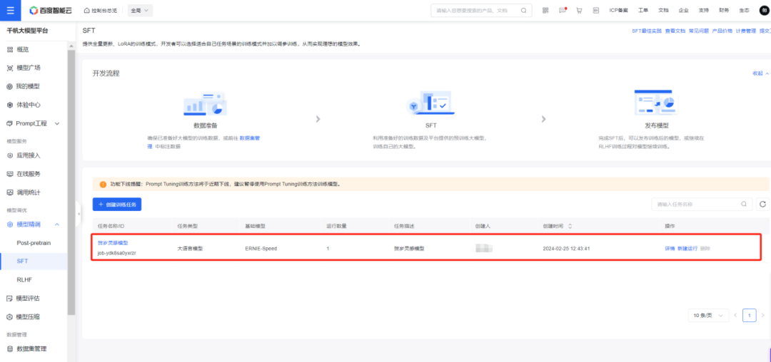
Task: Open the 产品价格 link
Action: (x=722, y=31)
